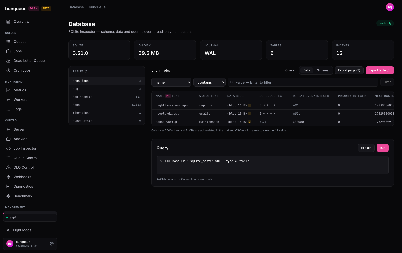The height and width of the screenshot is (253, 402).
Task: Click the Dead Letter Queue warning icon
Action: coord(8,61)
